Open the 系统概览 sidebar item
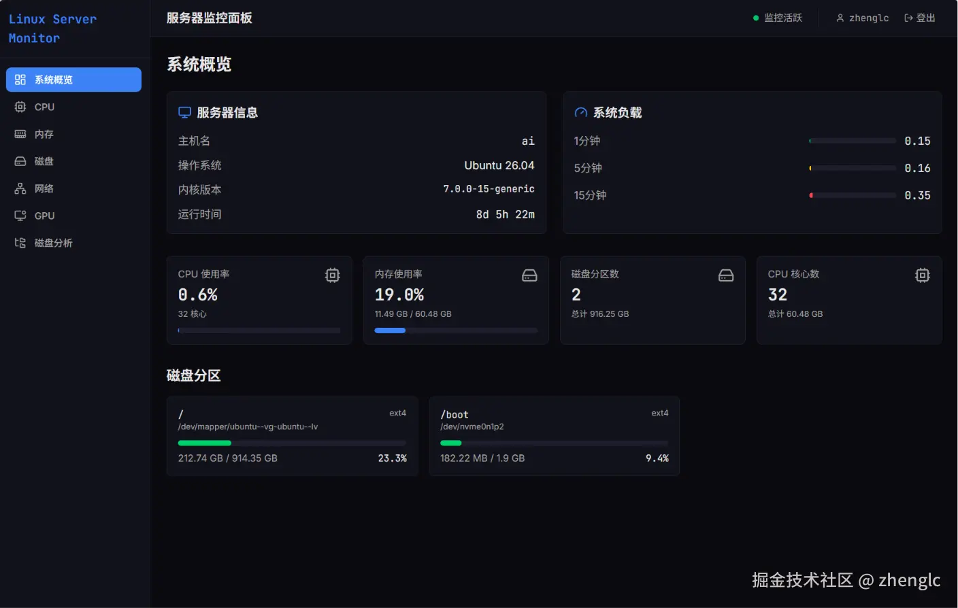 73,80
